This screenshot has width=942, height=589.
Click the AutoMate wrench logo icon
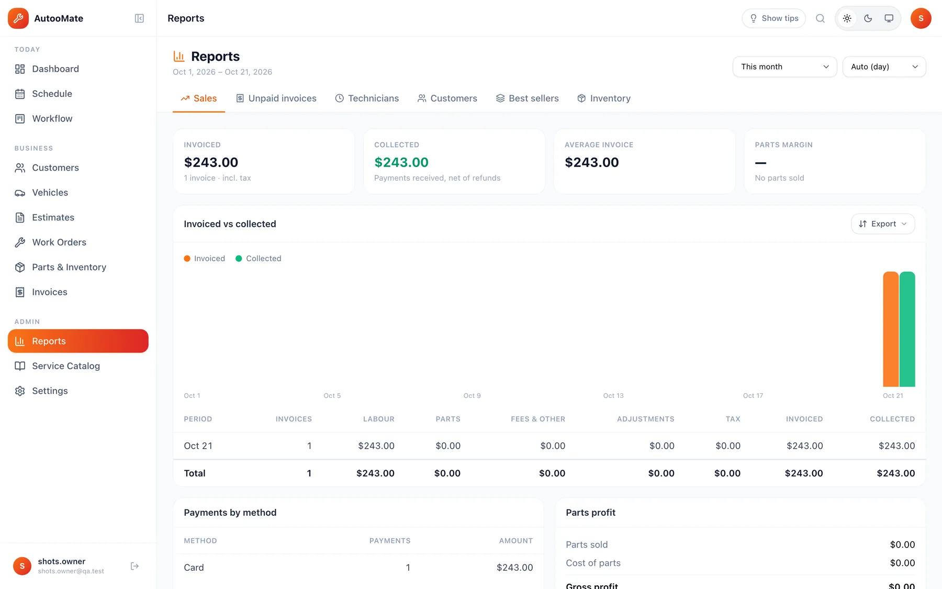click(x=18, y=18)
